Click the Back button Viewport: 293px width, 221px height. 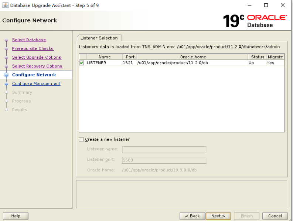point(192,216)
